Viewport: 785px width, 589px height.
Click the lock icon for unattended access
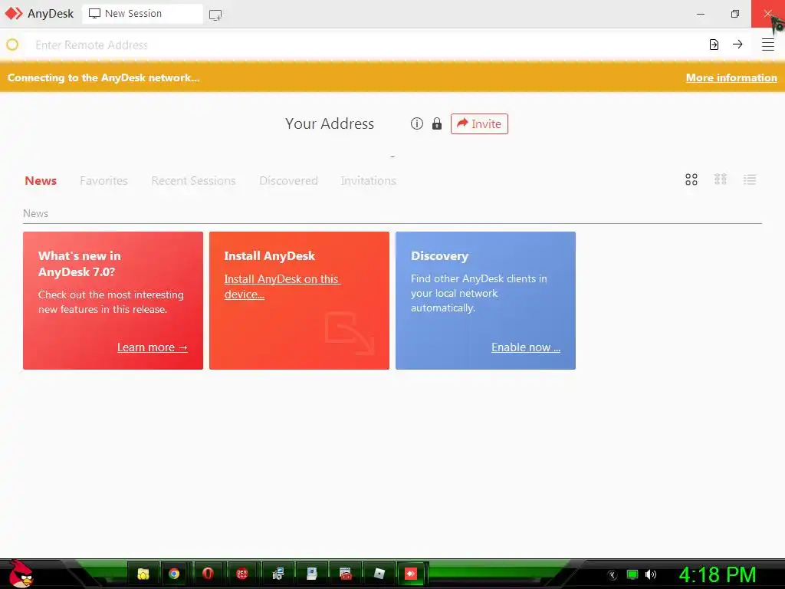(437, 123)
